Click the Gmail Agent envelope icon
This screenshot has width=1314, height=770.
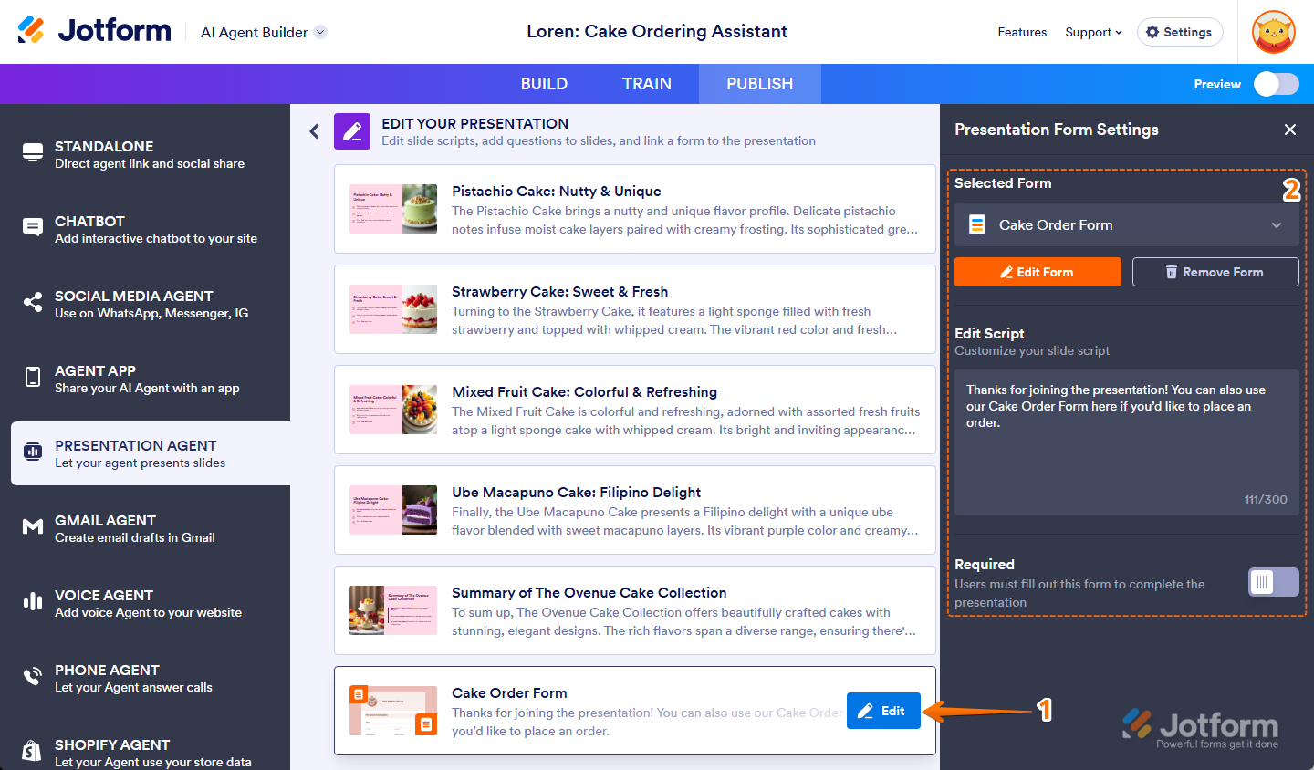(x=33, y=526)
